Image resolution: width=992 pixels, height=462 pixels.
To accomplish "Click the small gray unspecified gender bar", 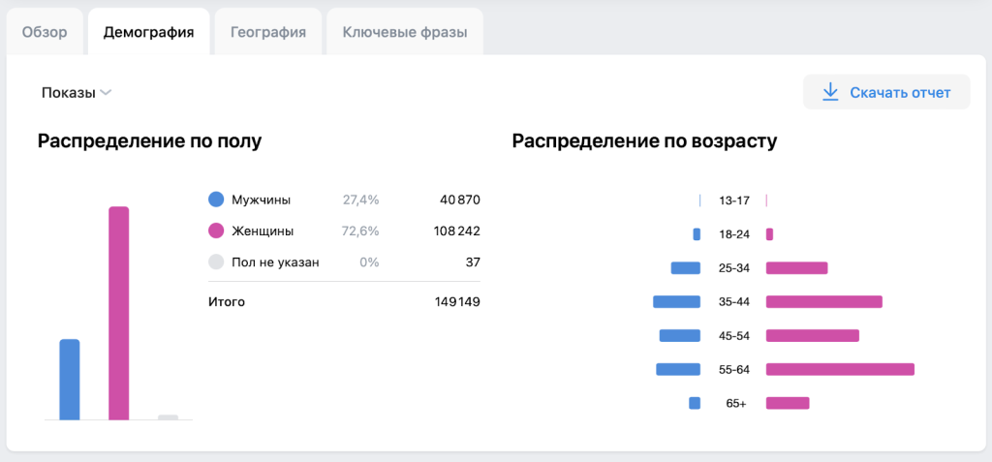I will [168, 417].
